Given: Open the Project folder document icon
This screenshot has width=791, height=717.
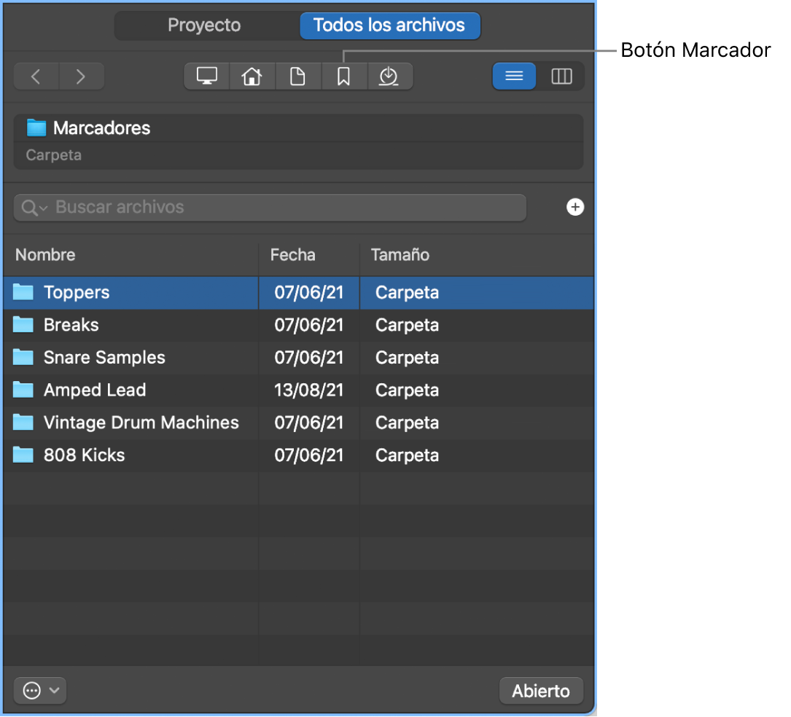Looking at the screenshot, I should tap(297, 76).
